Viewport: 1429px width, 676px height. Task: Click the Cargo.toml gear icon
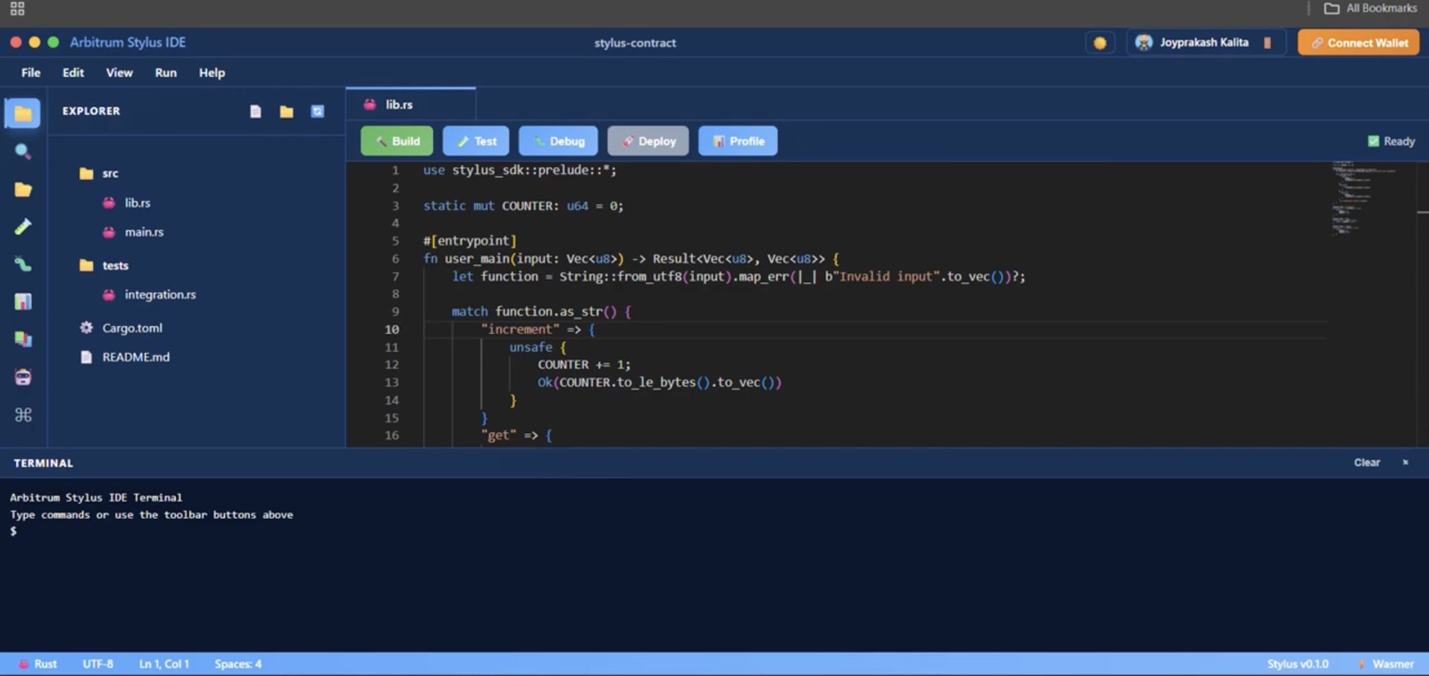pyautogui.click(x=87, y=328)
